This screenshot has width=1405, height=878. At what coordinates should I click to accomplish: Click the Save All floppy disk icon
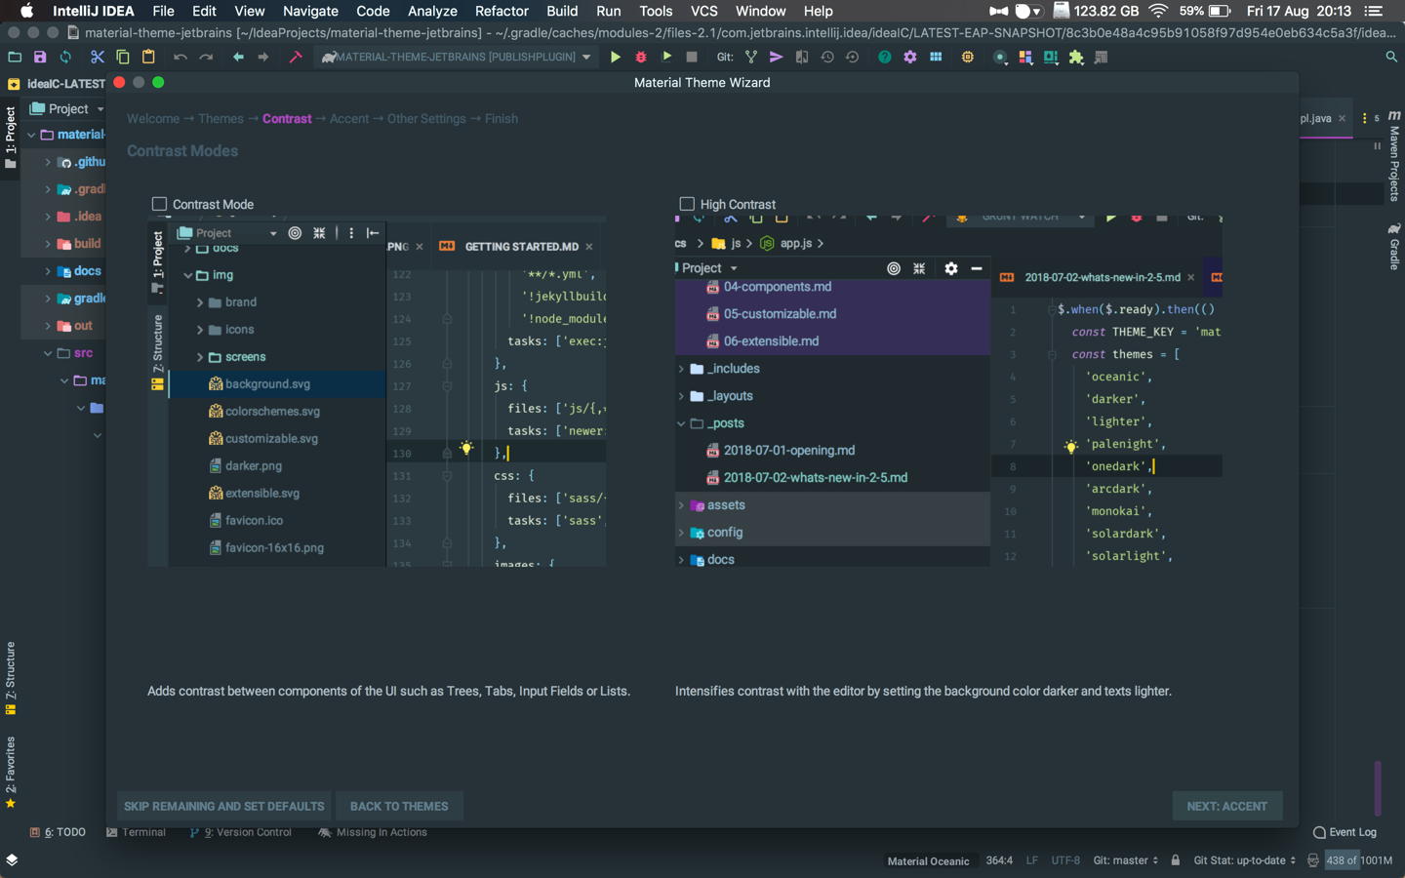[x=40, y=58]
